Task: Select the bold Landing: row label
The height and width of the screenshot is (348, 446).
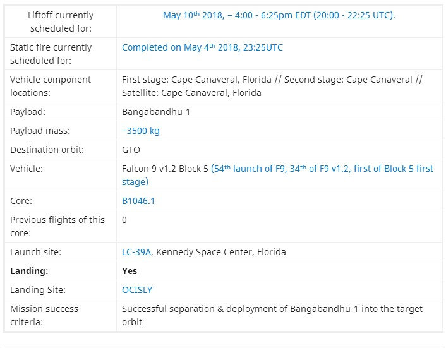Action: pos(29,271)
